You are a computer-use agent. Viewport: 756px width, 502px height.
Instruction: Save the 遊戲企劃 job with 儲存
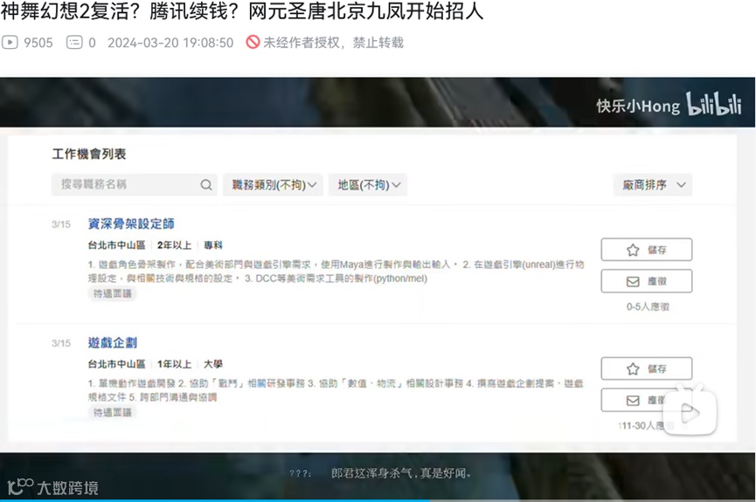coord(647,369)
